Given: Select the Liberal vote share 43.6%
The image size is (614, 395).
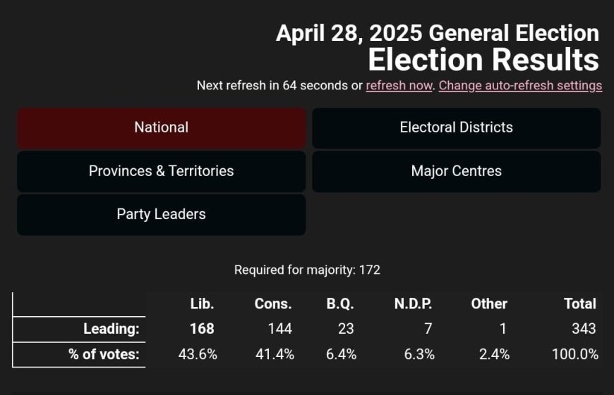Looking at the screenshot, I should 198,354.
